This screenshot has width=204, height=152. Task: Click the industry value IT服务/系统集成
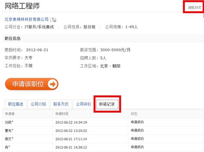point(39,27)
